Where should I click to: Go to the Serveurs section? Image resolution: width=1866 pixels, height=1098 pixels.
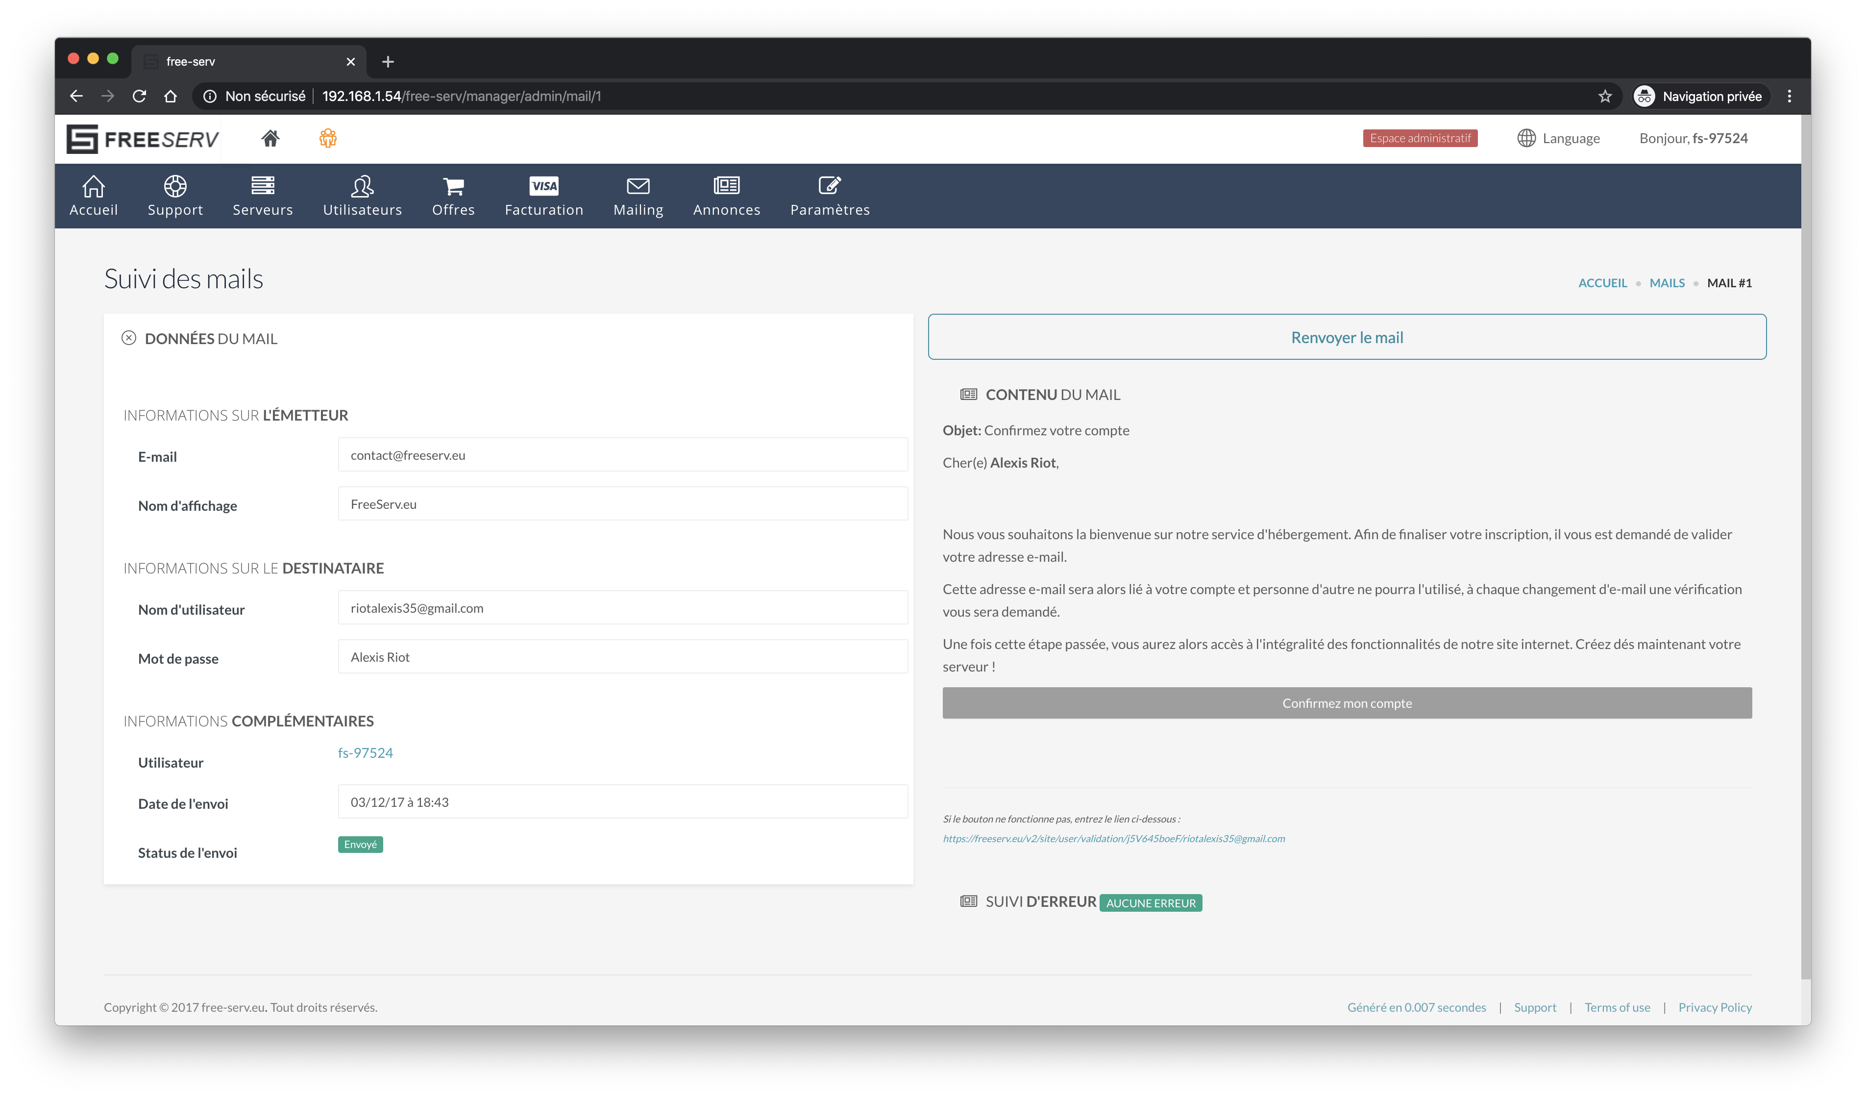coord(263,196)
